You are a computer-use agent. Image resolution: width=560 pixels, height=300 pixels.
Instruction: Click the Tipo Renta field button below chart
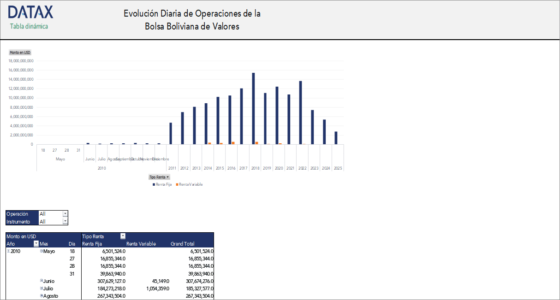point(159,177)
